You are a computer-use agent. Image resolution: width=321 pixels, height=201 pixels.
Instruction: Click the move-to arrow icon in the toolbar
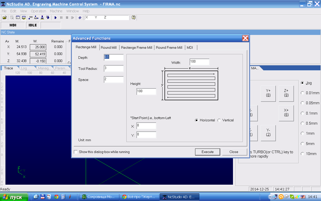pos(48,18)
